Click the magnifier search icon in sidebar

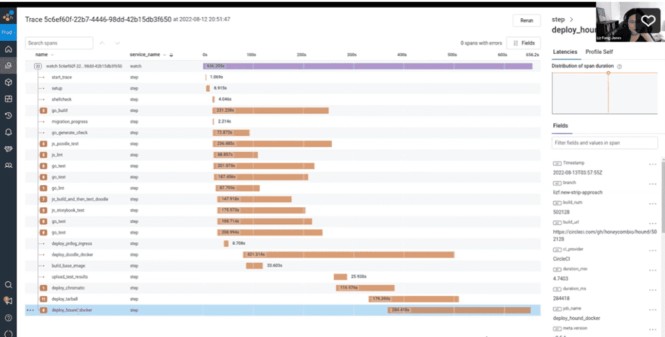[x=8, y=285]
